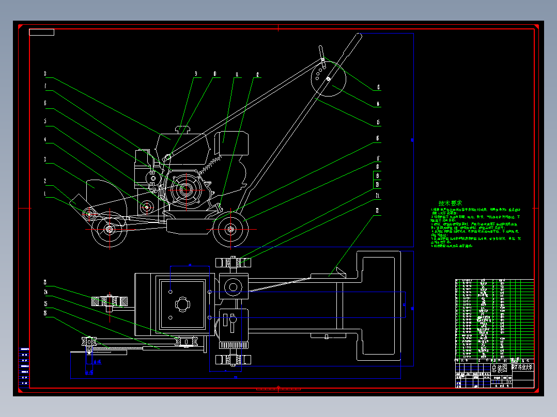The width and height of the screenshot is (557, 417).
Task: Select the rear wheel center in side view
Action: click(x=230, y=229)
